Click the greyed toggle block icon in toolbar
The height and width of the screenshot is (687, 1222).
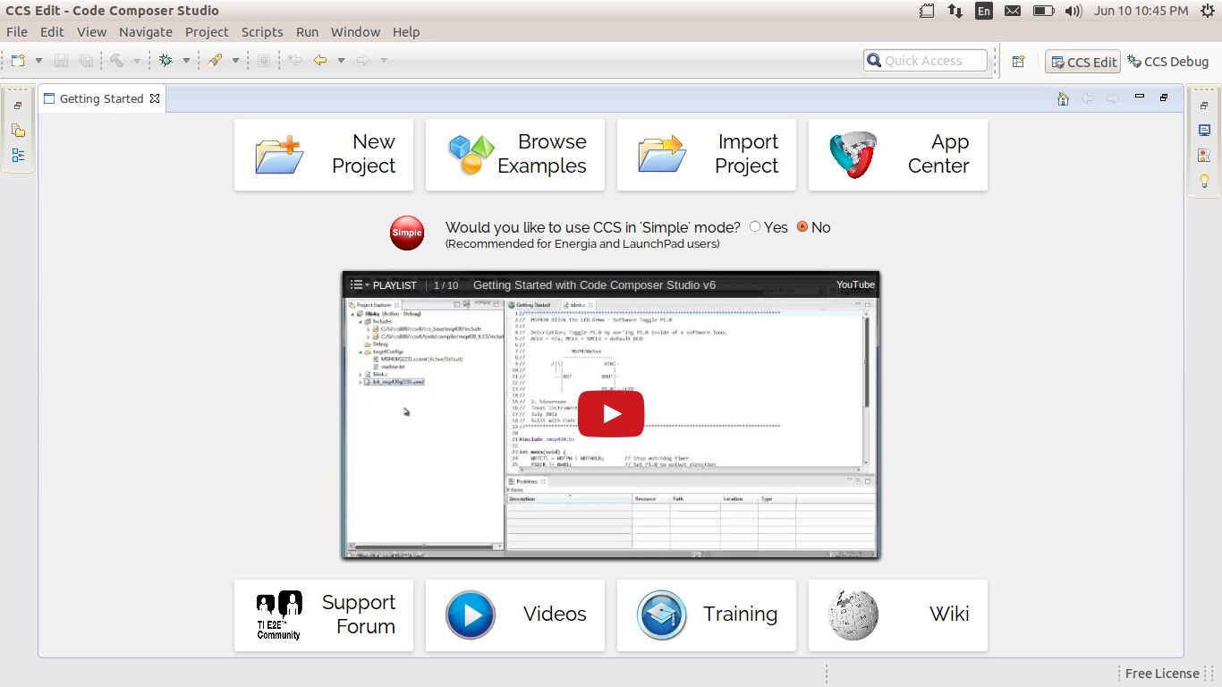[x=263, y=61]
